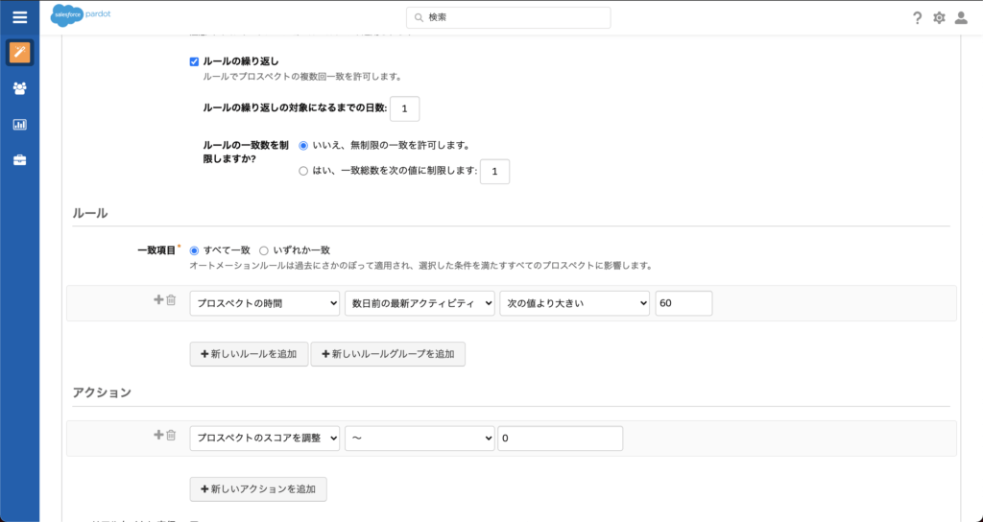Image resolution: width=983 pixels, height=522 pixels.
Task: Select いいえ、無制限の一致を許可します radio
Action: (303, 146)
